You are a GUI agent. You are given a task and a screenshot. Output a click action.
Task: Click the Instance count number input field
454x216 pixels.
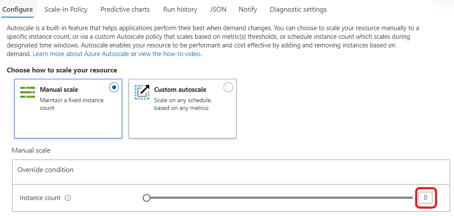point(426,198)
